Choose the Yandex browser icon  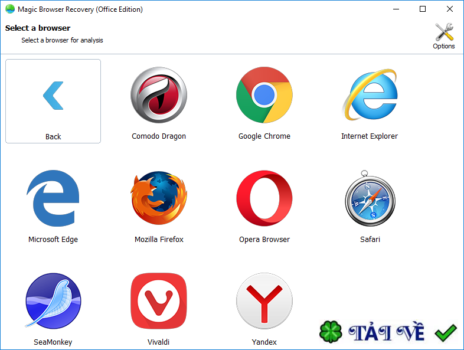pyautogui.click(x=264, y=301)
